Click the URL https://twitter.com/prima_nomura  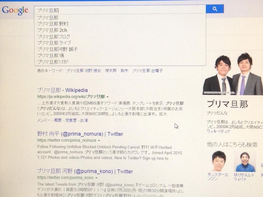[67, 140]
